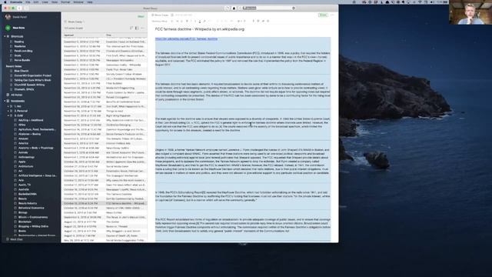This screenshot has width=492, height=277.
Task: Open the notifications bell in the toolbar
Action: (x=234, y=8)
